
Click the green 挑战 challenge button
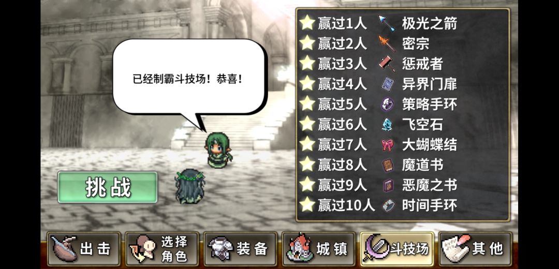[x=107, y=187]
